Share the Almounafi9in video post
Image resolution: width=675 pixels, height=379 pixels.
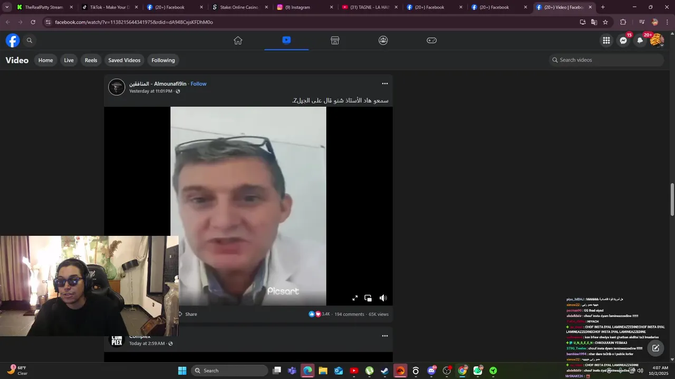[188, 314]
